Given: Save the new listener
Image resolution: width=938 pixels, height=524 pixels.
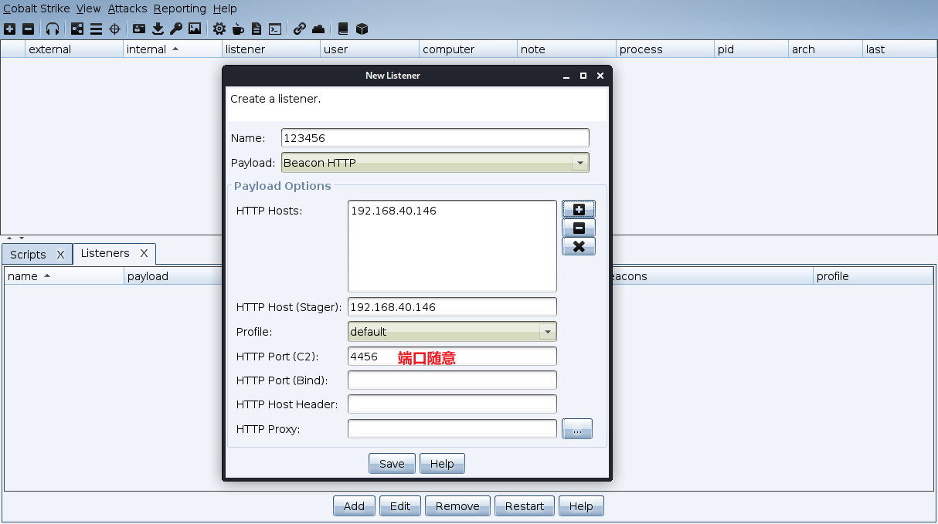Looking at the screenshot, I should pyautogui.click(x=392, y=464).
